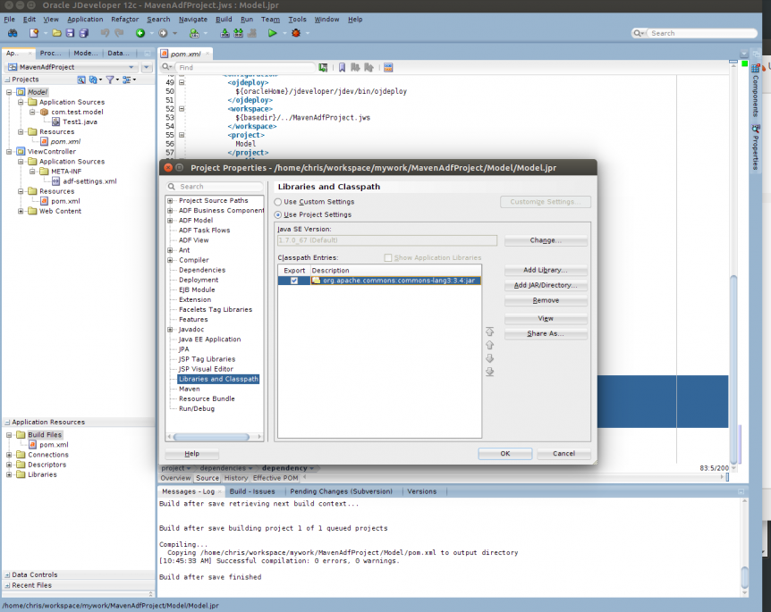Click the Open folder toolbar icon

pos(56,33)
